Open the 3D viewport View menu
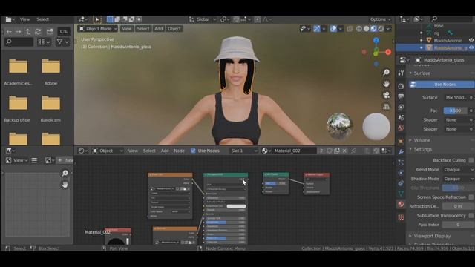Screen dimensions: 475x267 pyautogui.click(x=127, y=29)
